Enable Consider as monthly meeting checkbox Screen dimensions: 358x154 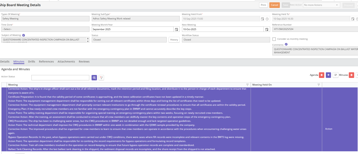click(274, 39)
